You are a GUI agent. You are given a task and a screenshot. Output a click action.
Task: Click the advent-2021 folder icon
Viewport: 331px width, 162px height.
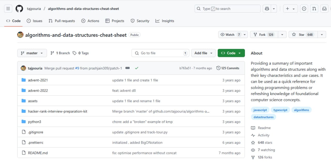(x=24, y=80)
